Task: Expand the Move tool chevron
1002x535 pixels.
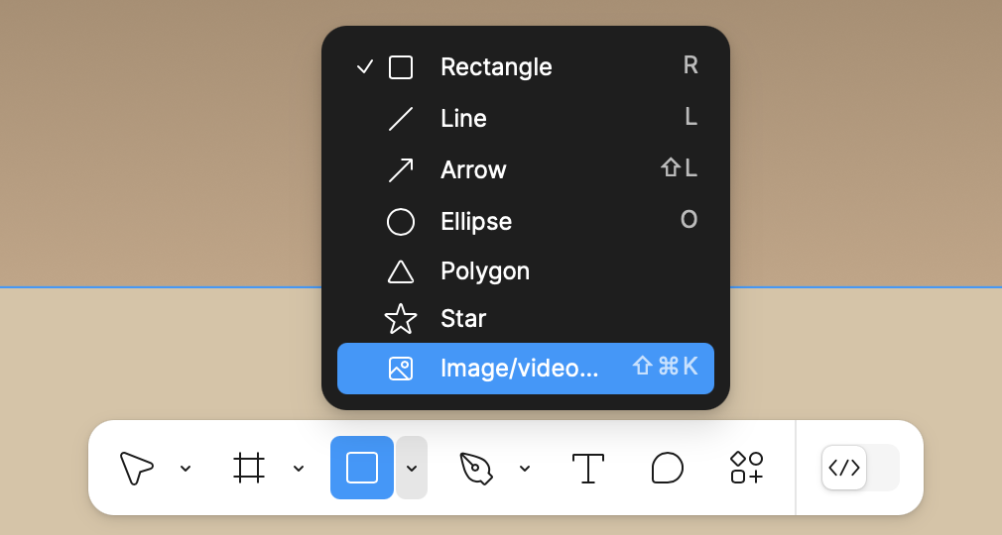Action: pyautogui.click(x=186, y=468)
